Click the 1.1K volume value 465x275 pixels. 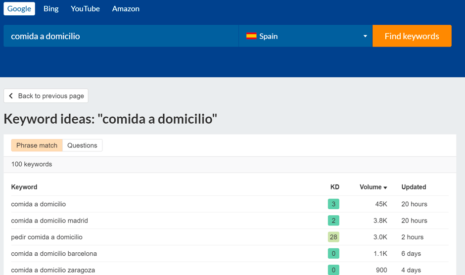coord(380,254)
